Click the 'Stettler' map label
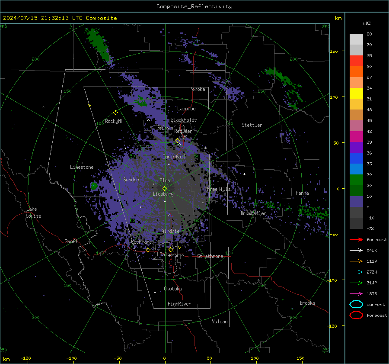Viewport: 389px width, 364px height. pos(252,125)
